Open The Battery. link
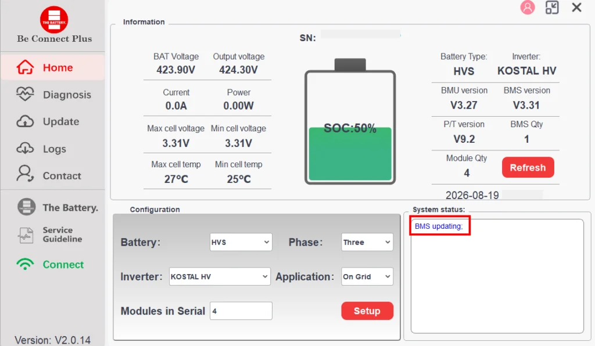Image resolution: width=595 pixels, height=346 pixels. 70,208
